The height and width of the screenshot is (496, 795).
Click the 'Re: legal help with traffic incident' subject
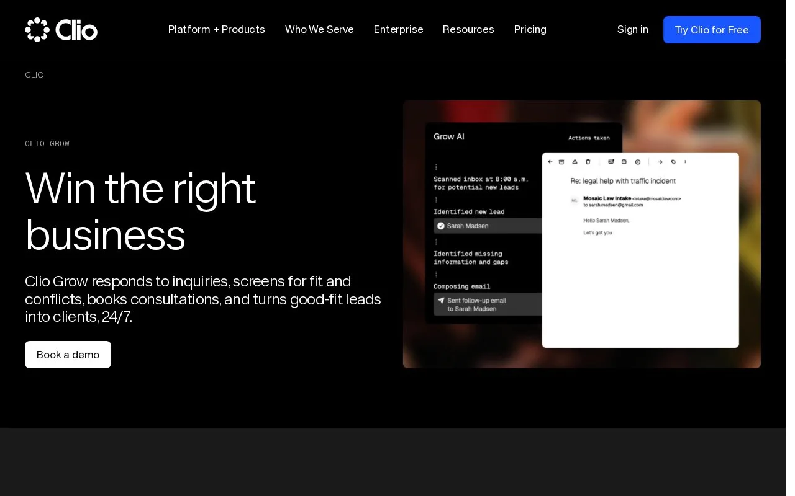623,181
